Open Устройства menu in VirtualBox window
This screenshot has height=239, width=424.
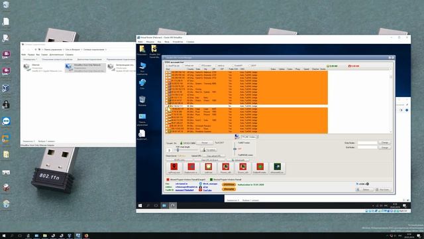pos(178,42)
